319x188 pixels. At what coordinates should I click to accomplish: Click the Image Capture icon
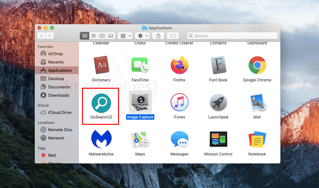click(140, 102)
